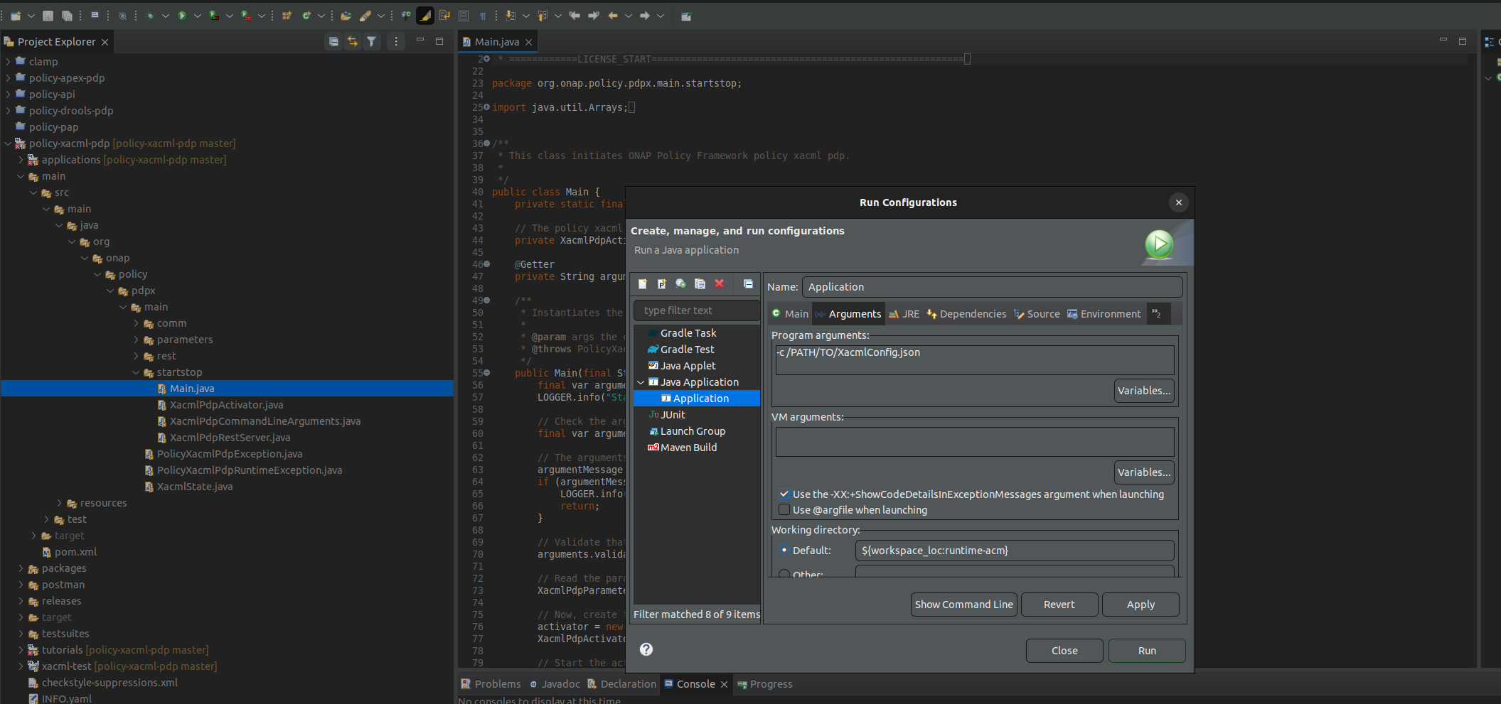Open the Search icon dropdown arrow

tap(380, 16)
